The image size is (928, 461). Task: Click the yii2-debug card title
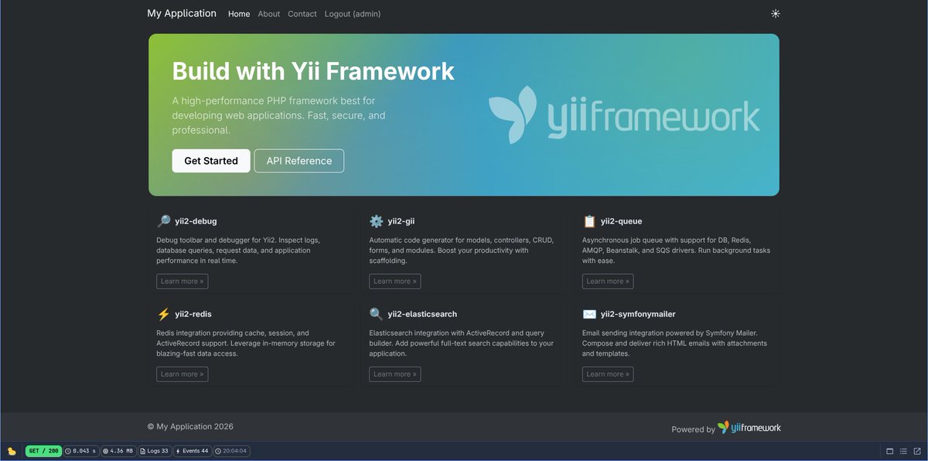196,221
